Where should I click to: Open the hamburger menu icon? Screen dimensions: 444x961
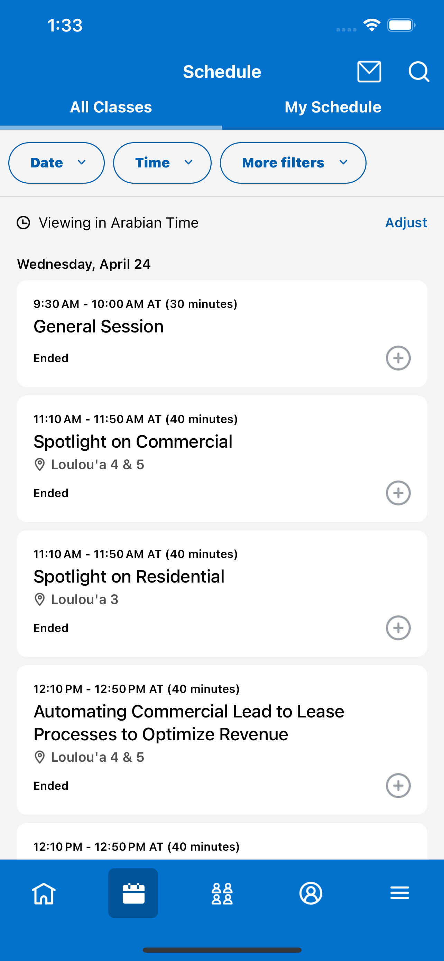(400, 893)
